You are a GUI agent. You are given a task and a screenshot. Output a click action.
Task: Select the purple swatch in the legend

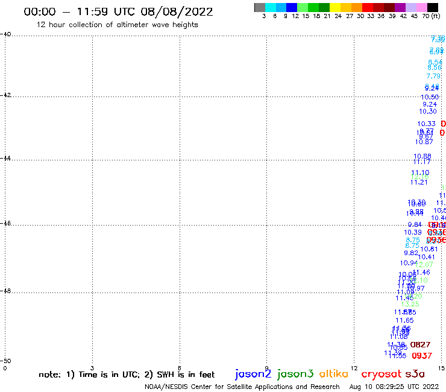(x=400, y=7)
